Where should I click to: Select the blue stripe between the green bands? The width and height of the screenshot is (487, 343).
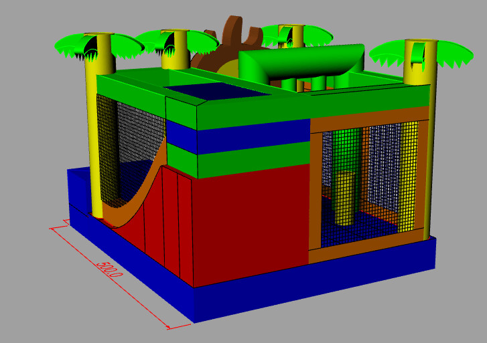(x=238, y=137)
